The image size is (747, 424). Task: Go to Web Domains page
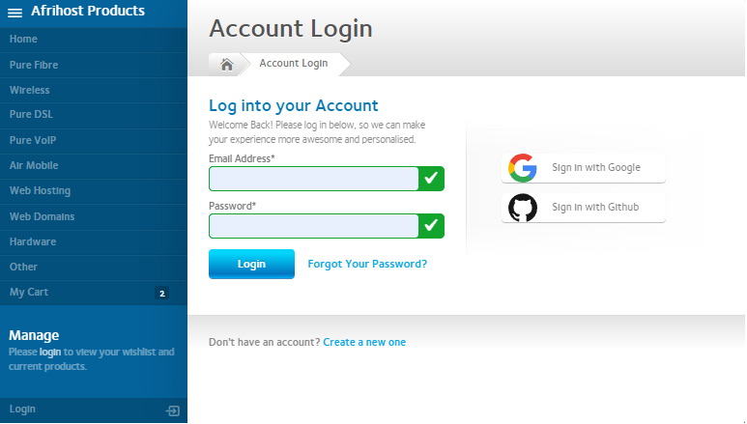(42, 216)
